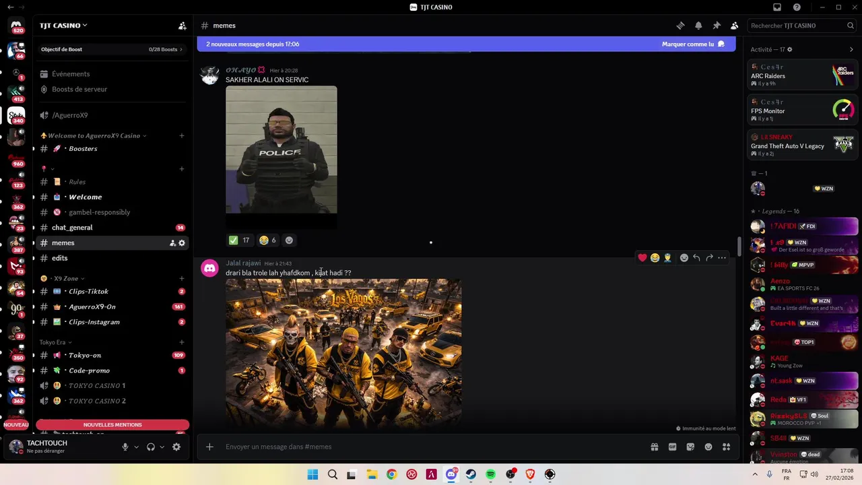Open the heart reaction on Jalal rajawi message
This screenshot has height=485, width=862.
[x=642, y=257]
